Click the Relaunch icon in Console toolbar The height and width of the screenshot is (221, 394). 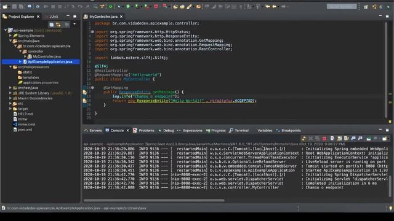(x=304, y=138)
